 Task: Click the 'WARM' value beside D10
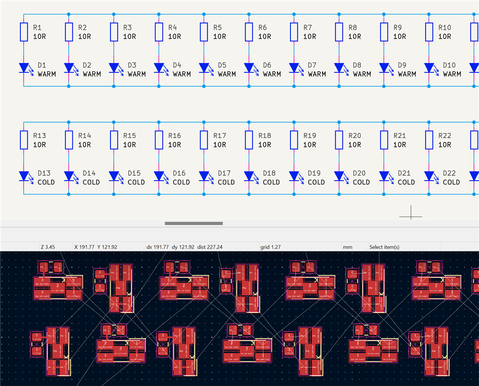click(x=452, y=75)
